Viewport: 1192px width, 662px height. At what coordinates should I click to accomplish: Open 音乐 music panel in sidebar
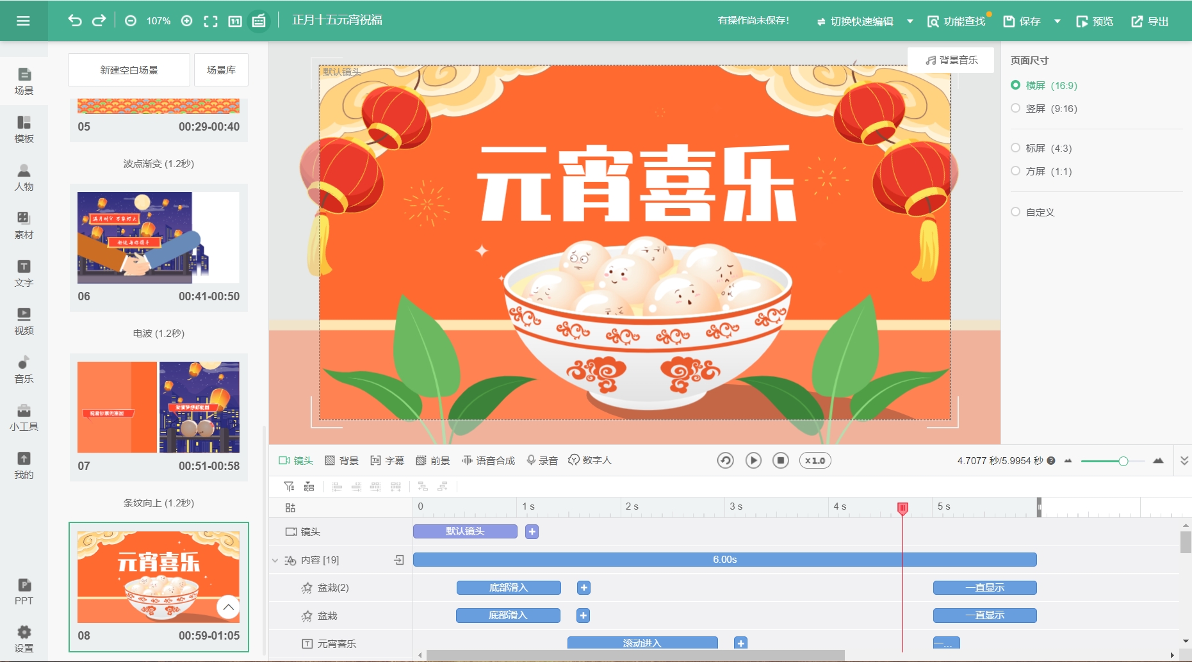24,369
